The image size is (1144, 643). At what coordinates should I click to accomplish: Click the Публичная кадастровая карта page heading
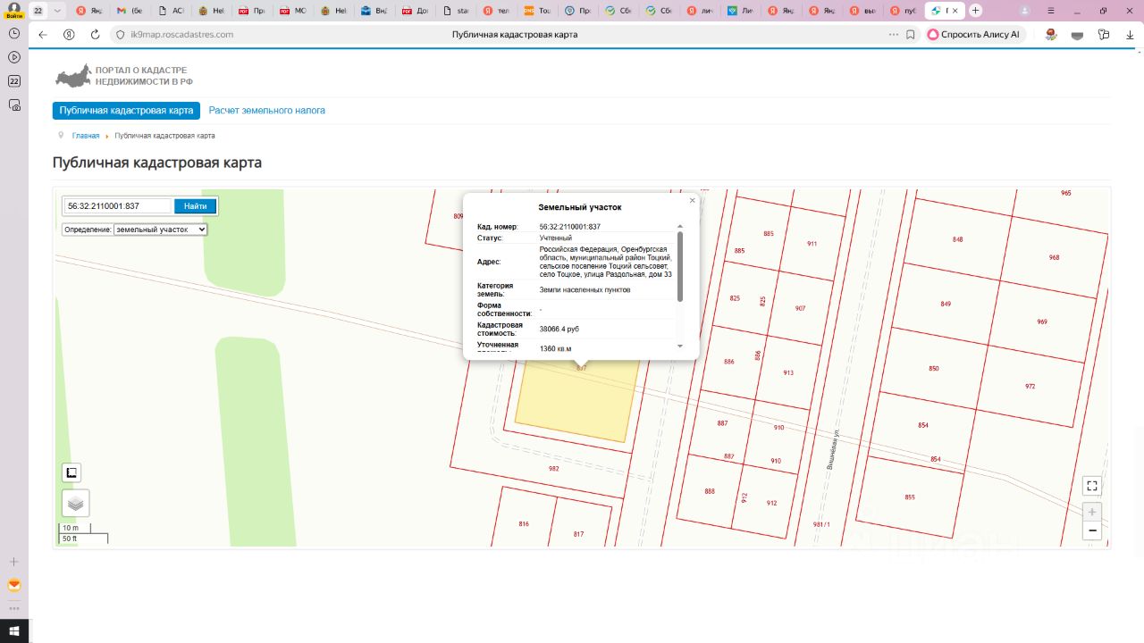(x=157, y=163)
